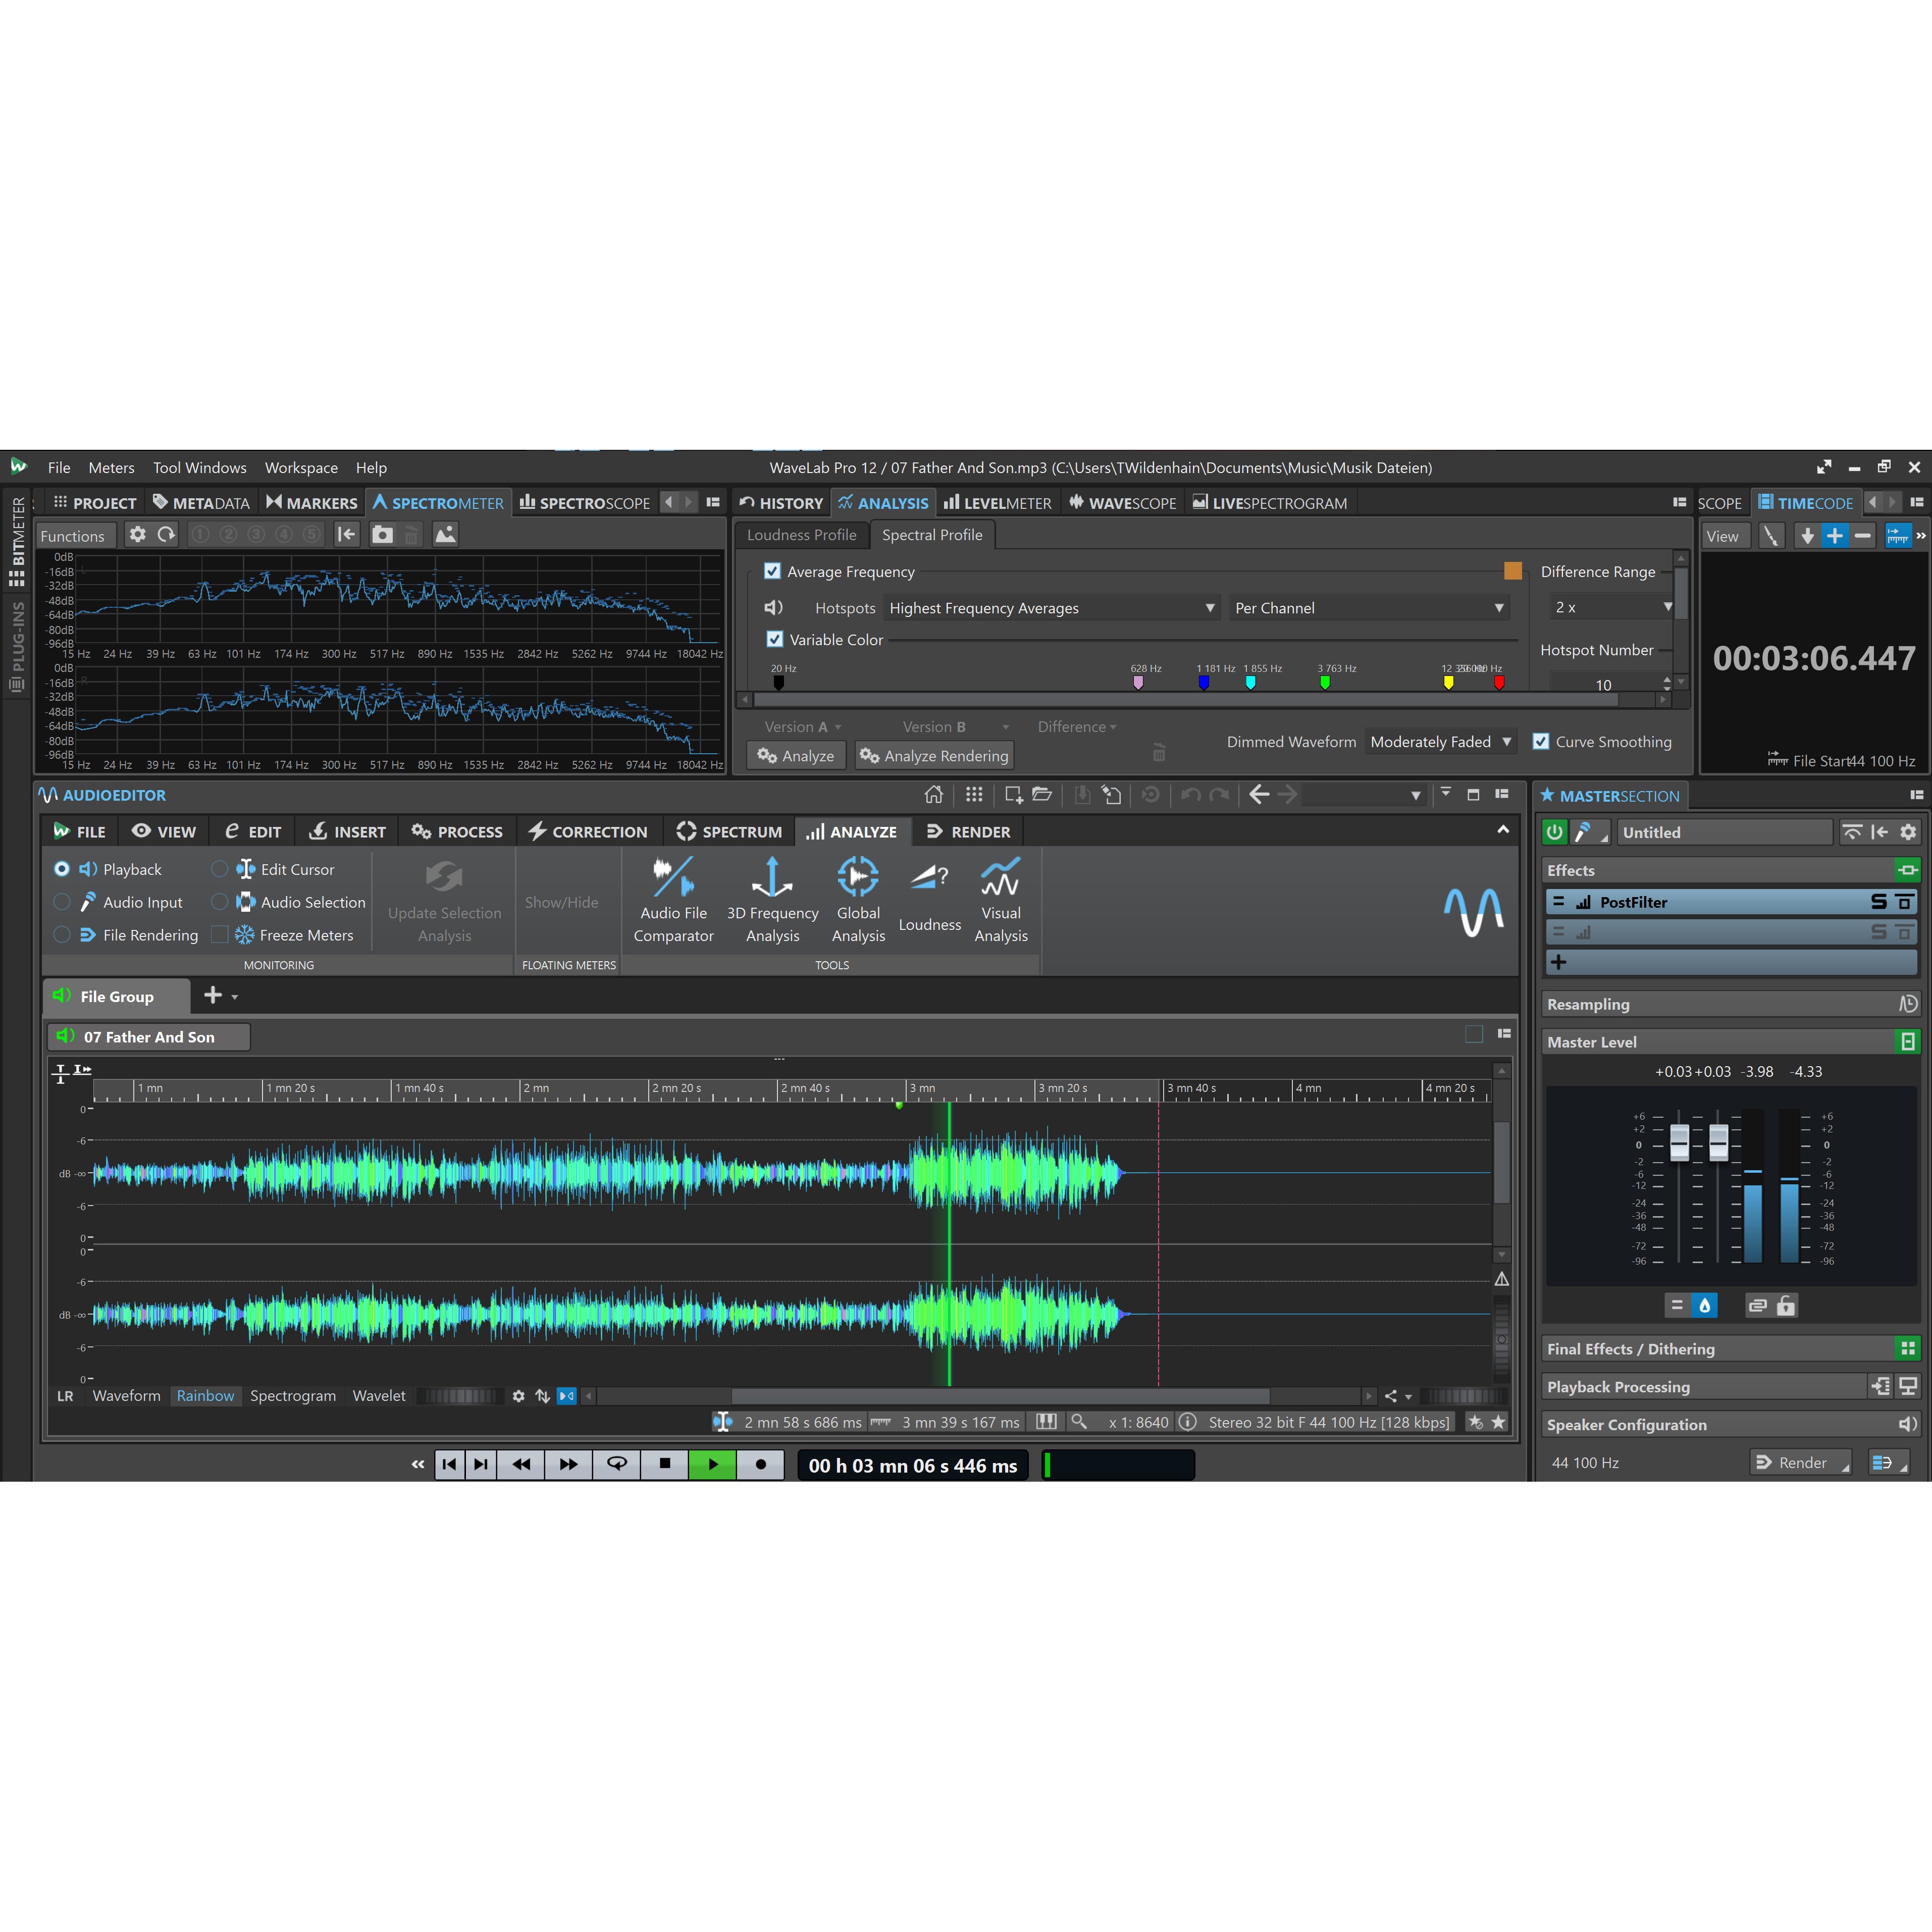Open the Highest Frequency Averages dropdown
Viewport: 1932px width, 1932px height.
pos(1052,608)
